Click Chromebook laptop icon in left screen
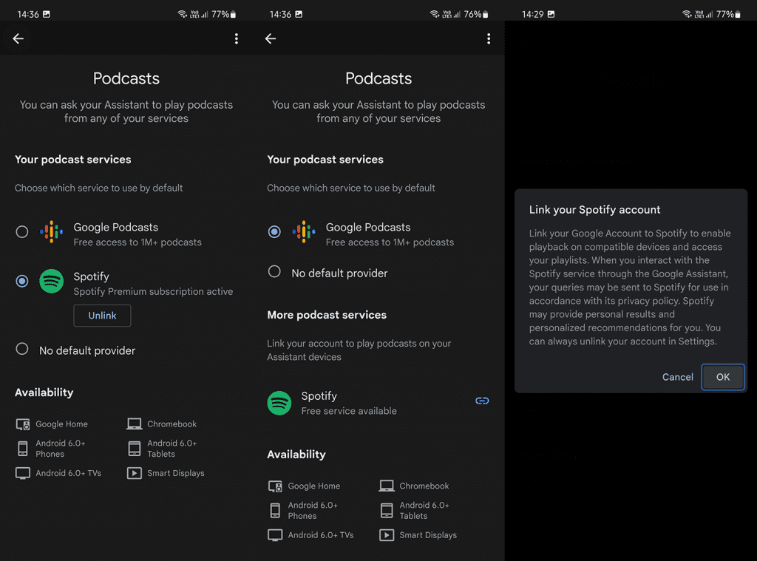 point(135,424)
